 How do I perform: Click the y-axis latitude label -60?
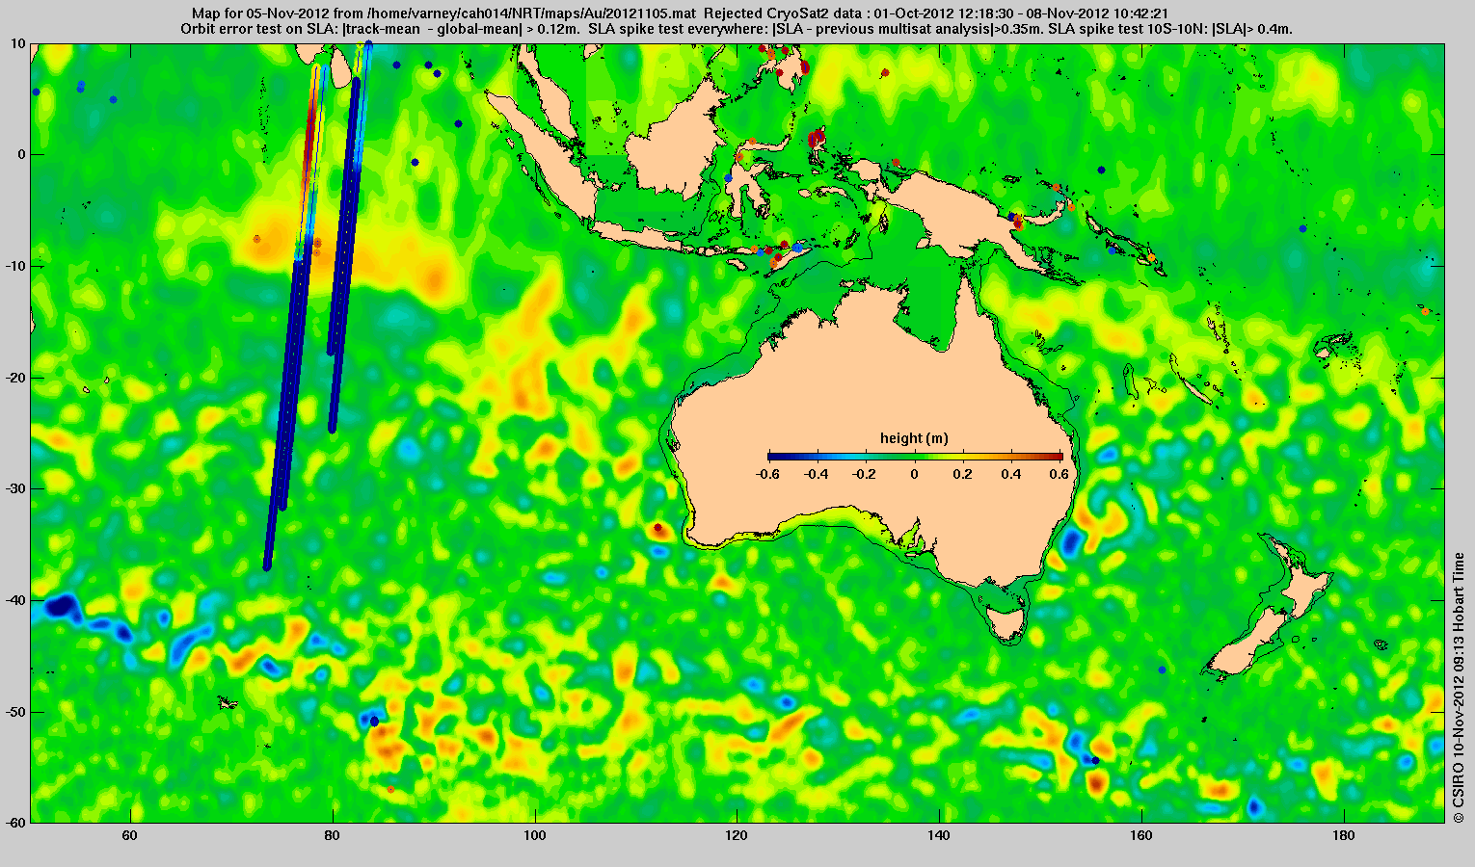pos(15,823)
